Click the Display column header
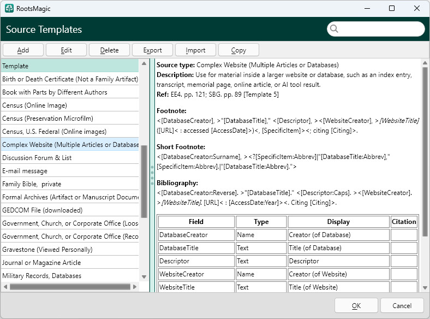The image size is (430, 319). pos(338,222)
